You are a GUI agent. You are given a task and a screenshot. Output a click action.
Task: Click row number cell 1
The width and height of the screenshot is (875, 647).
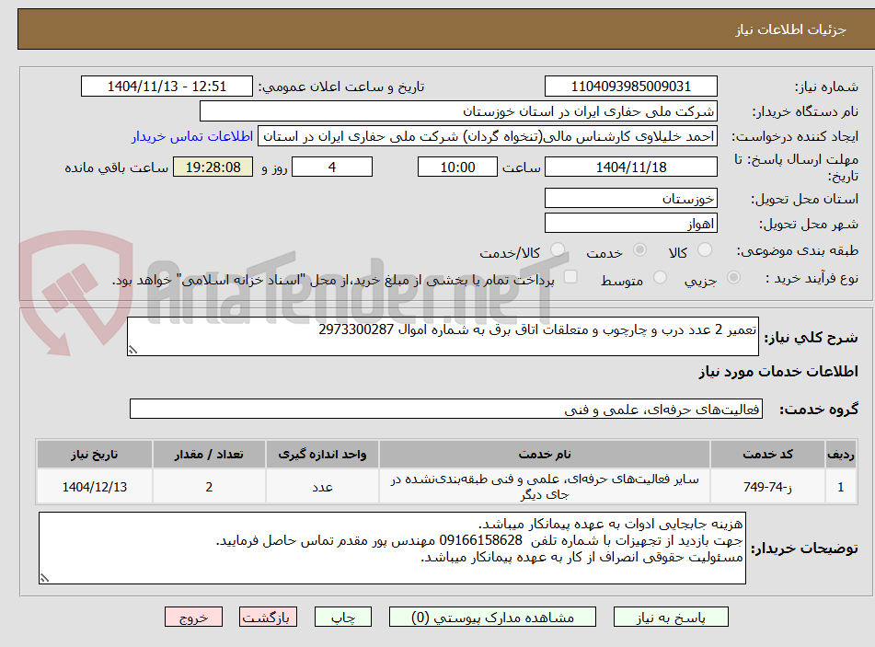pos(841,487)
